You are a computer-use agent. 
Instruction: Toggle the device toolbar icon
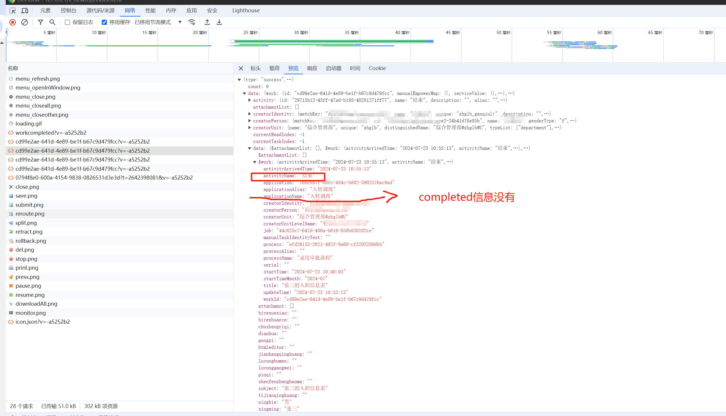25,11
